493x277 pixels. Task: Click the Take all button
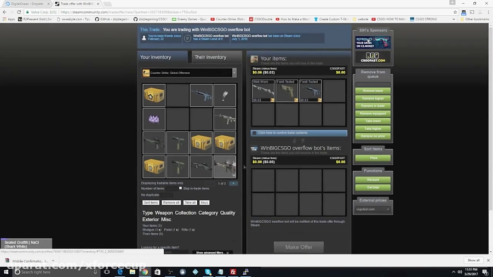coord(190,203)
